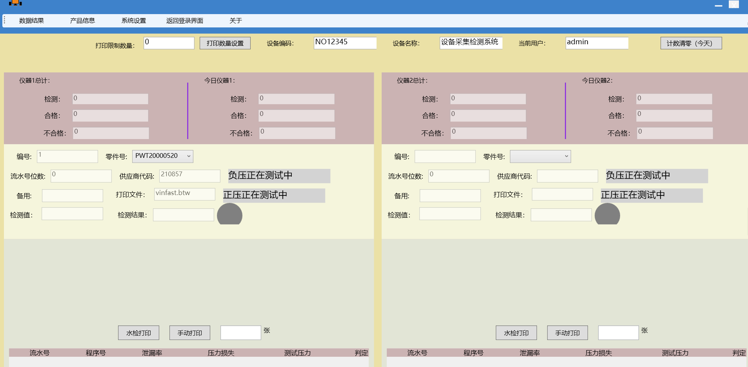Image resolution: width=748 pixels, height=367 pixels.
Task: Open the 数据结果 menu
Action: pyautogui.click(x=31, y=21)
